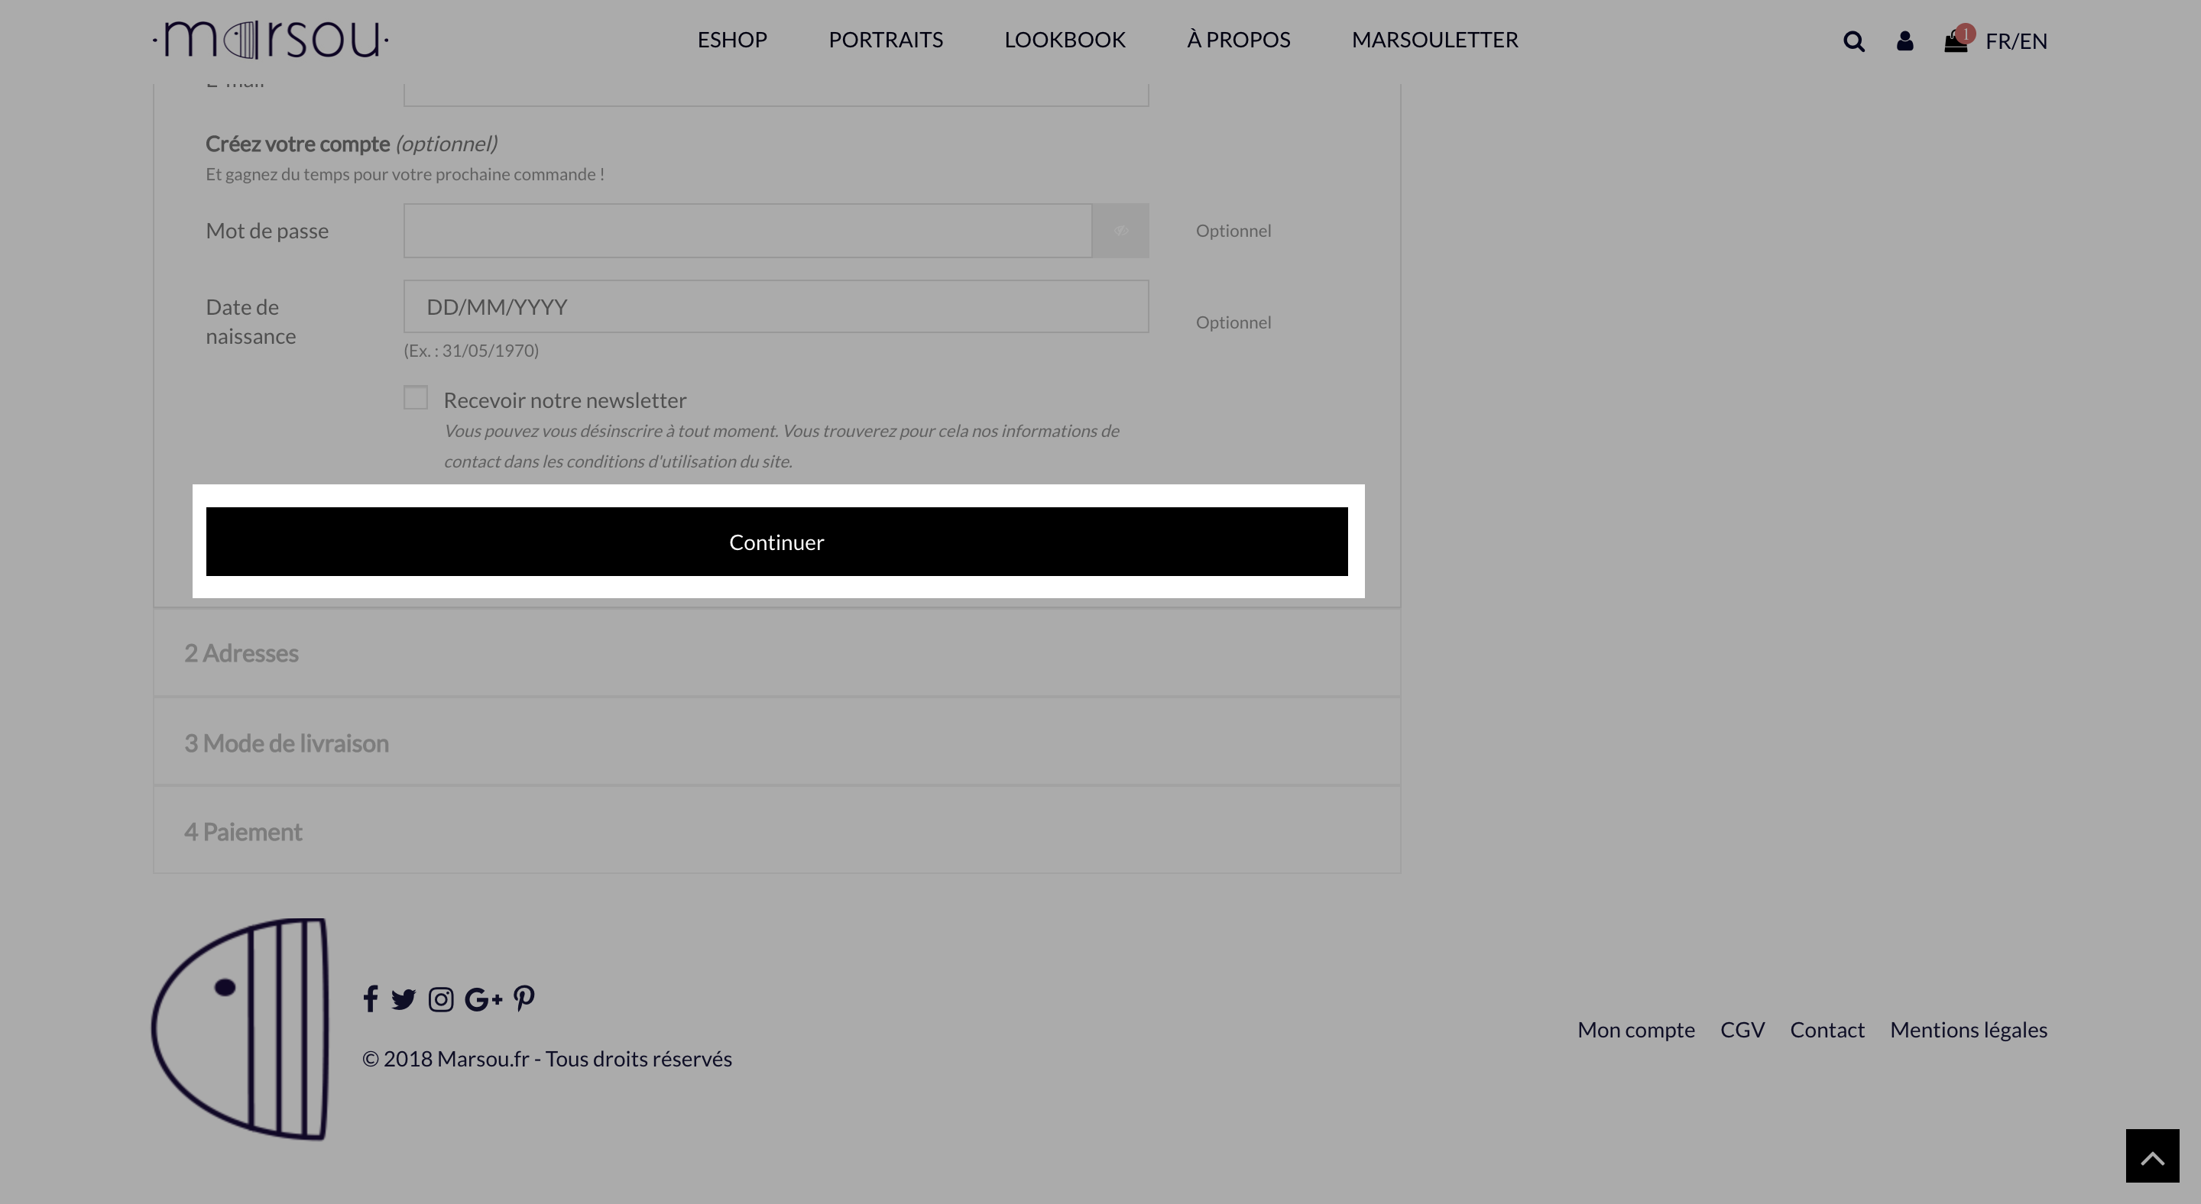Screen dimensions: 2201x1204
Task: Click the Marsou logo in header
Action: click(271, 40)
